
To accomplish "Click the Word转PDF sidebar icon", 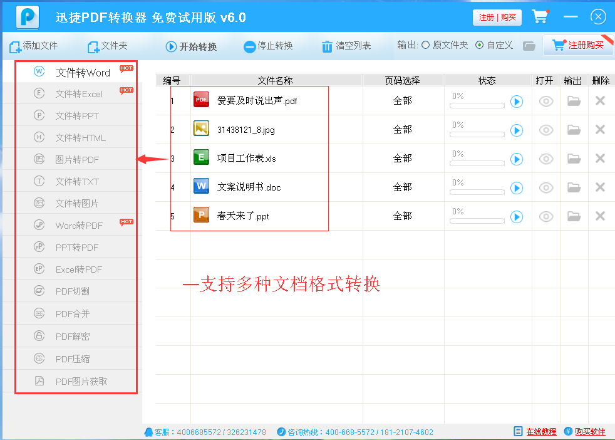I will click(39, 225).
